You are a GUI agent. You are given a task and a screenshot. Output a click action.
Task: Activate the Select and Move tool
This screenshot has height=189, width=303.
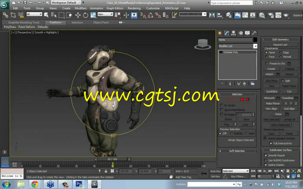point(78,15)
